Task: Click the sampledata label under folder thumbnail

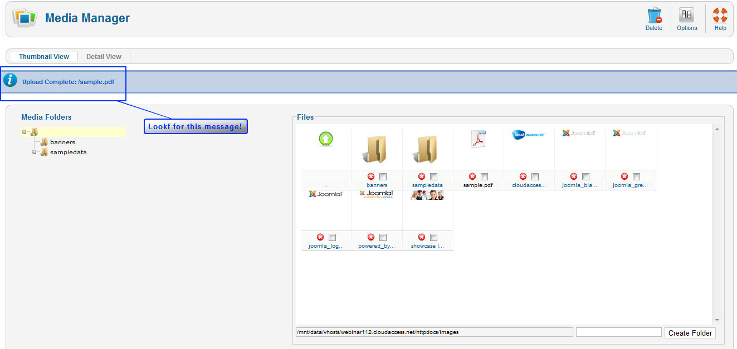Action: [427, 185]
